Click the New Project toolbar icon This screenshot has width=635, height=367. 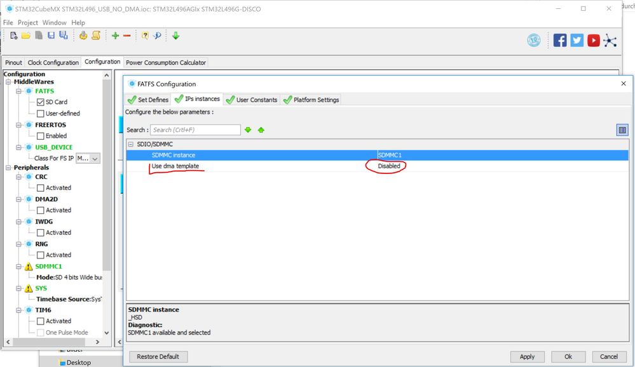14,36
